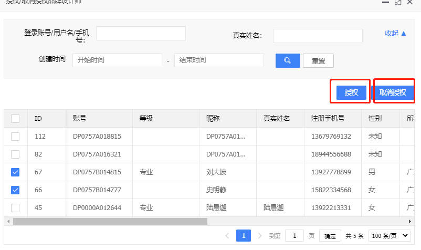Uncheck the row for 史明静
Viewport: 421px width, 250px height.
[x=15, y=190]
